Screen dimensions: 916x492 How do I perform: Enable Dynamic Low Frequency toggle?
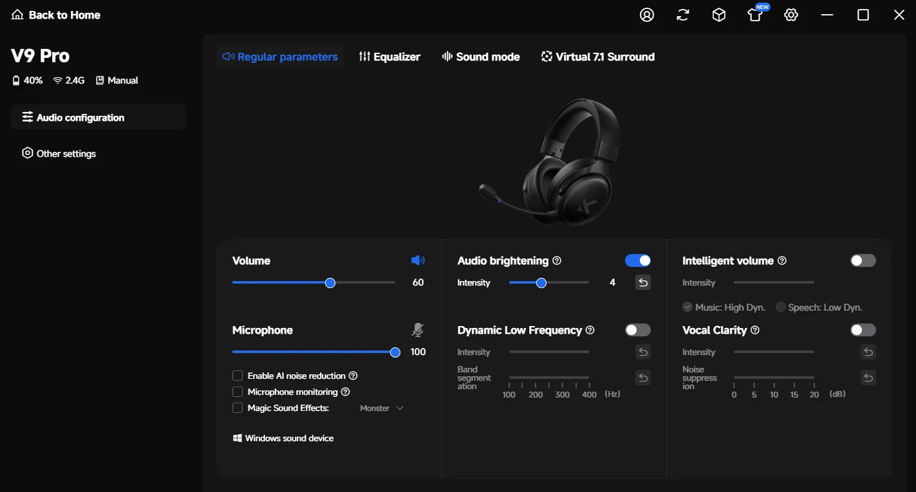click(x=638, y=330)
